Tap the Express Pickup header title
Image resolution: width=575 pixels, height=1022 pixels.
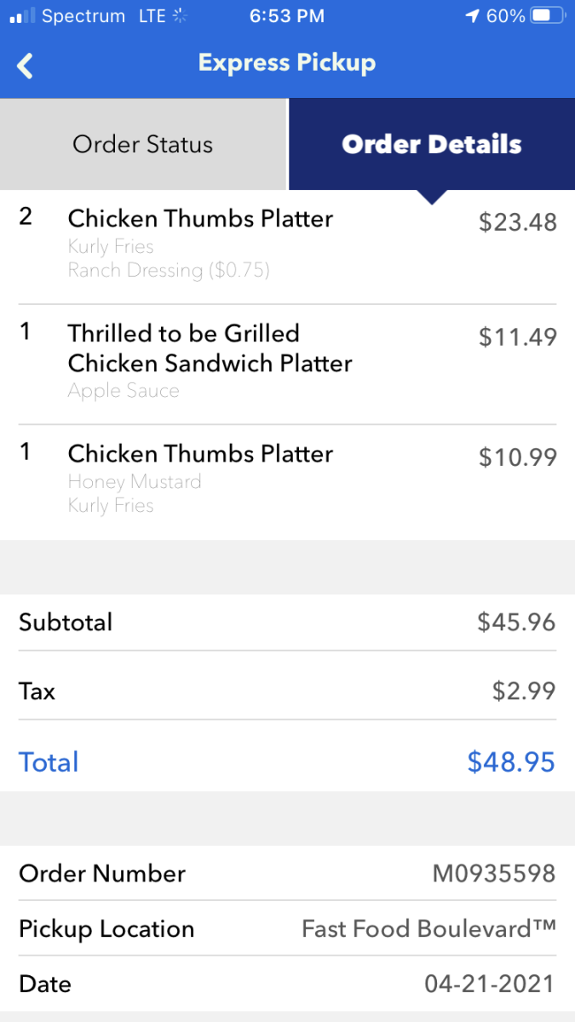[x=287, y=63]
